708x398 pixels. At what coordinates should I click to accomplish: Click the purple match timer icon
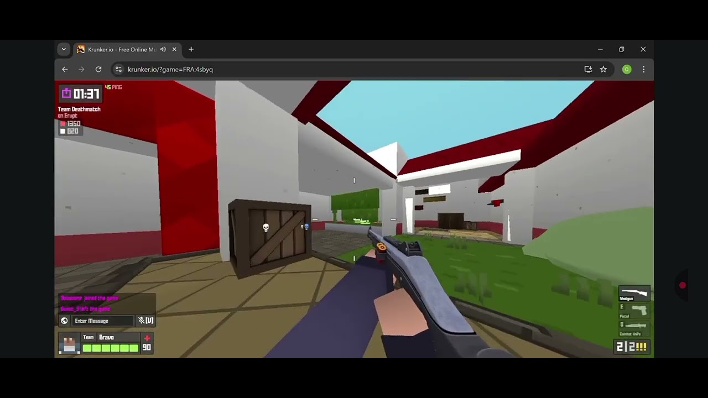click(x=66, y=93)
